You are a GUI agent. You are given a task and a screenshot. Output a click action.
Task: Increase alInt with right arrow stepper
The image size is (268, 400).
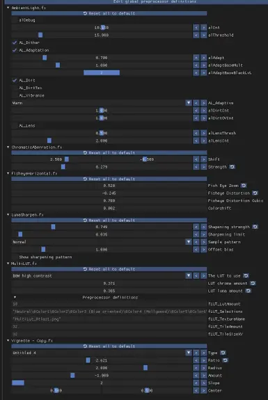(x=203, y=28)
